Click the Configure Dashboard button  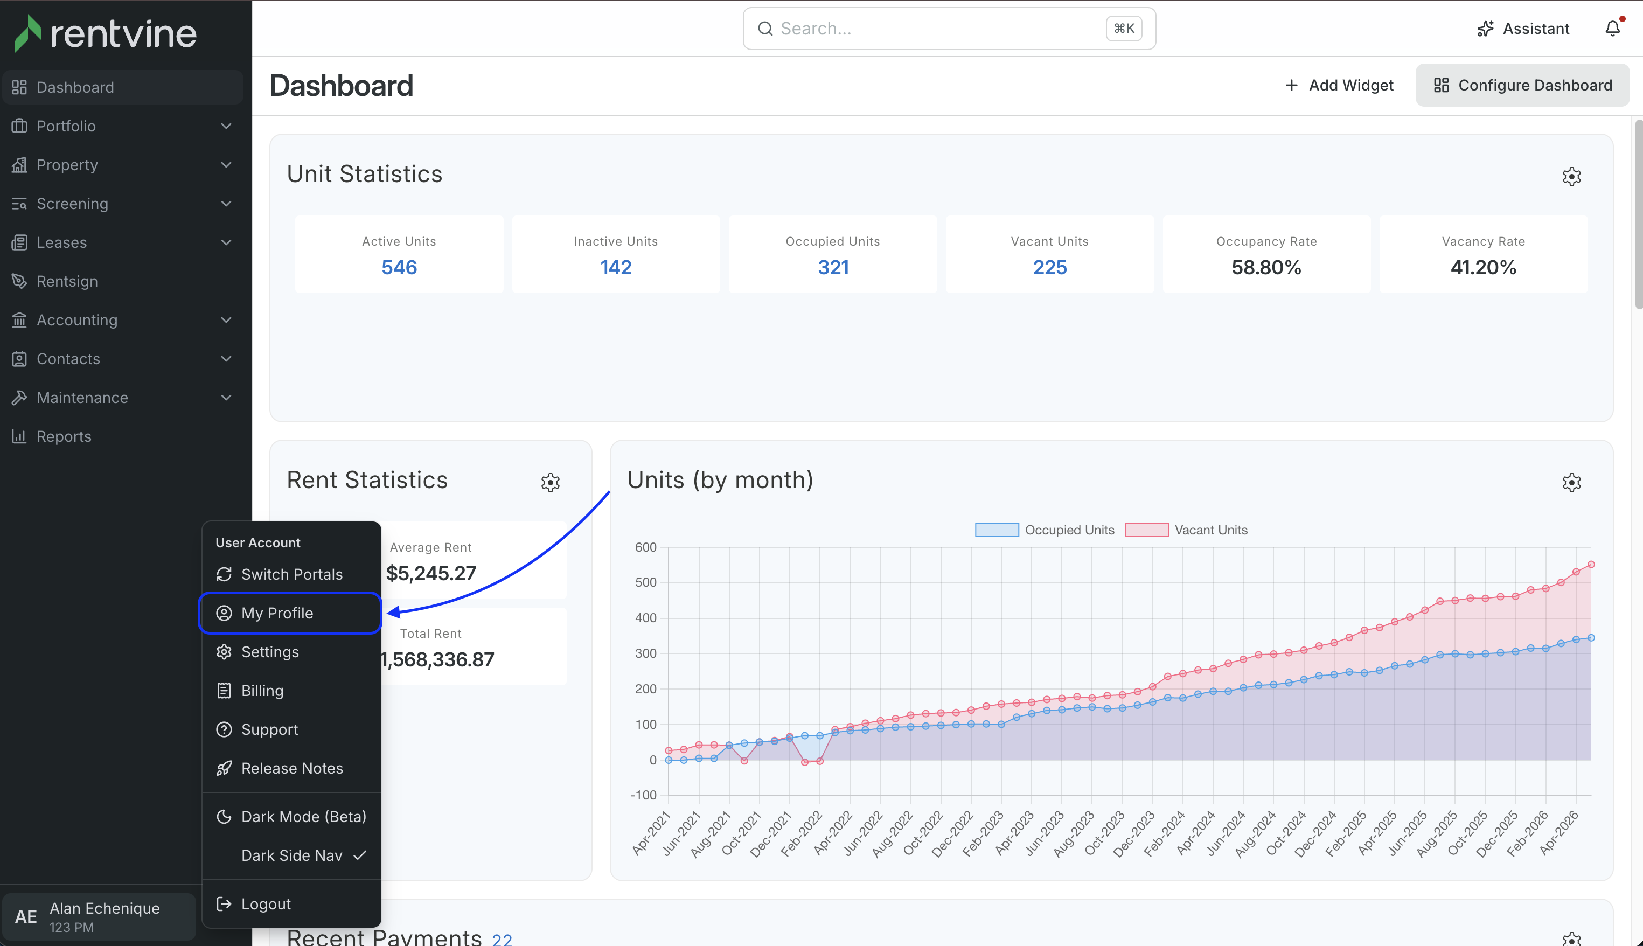[1522, 85]
